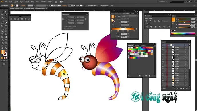
Task: Select the Type tool
Action: pos(6,17)
